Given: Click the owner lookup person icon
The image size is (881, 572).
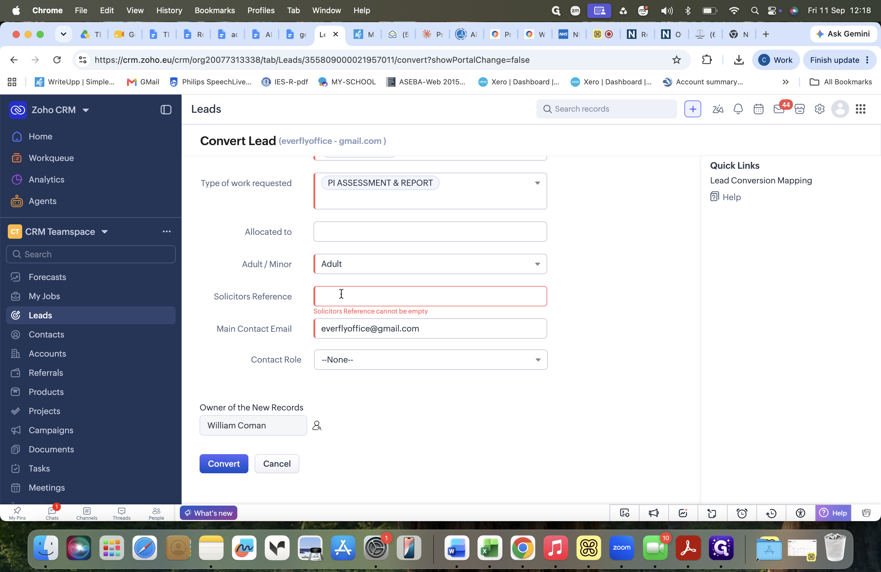Looking at the screenshot, I should click(317, 426).
